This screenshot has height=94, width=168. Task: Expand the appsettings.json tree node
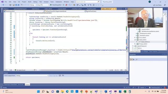[x=133, y=46]
